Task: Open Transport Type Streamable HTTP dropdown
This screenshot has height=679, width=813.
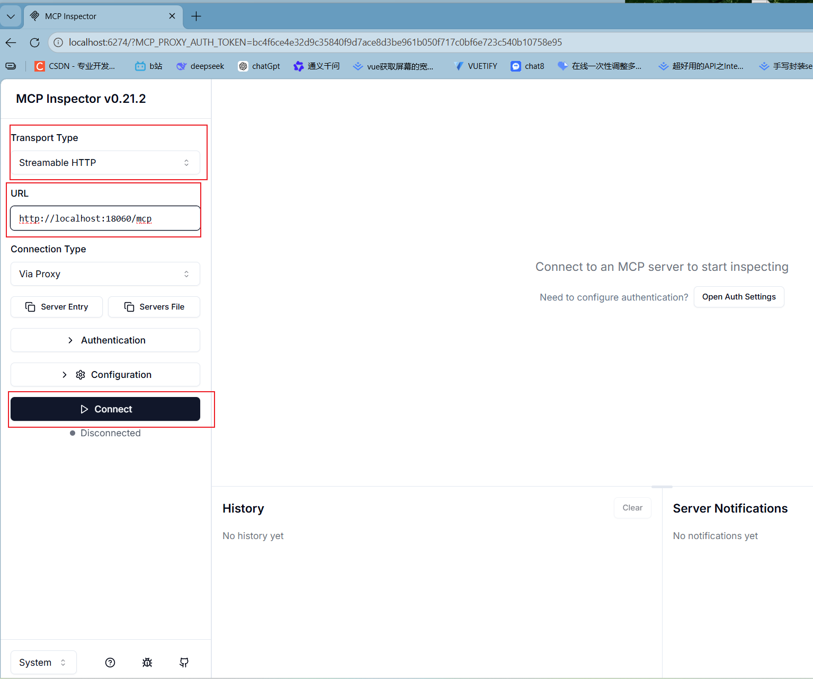Action: (x=105, y=163)
